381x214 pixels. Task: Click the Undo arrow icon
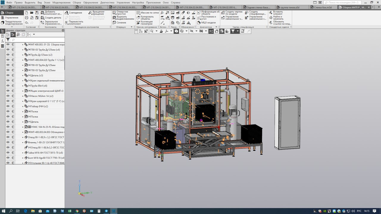point(27,23)
